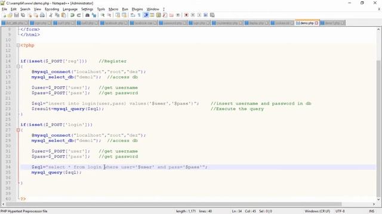The height and width of the screenshot is (214, 382).
Task: Open the Macro menu
Action: point(113,10)
